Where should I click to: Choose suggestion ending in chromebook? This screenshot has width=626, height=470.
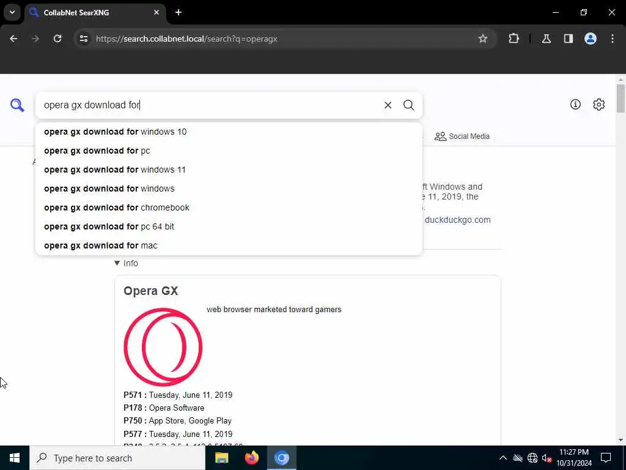[x=229, y=208]
